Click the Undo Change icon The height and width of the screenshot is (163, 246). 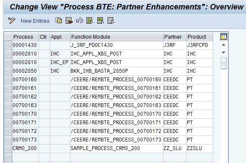click(80, 21)
